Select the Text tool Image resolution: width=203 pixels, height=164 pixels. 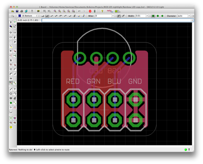coord(15,89)
